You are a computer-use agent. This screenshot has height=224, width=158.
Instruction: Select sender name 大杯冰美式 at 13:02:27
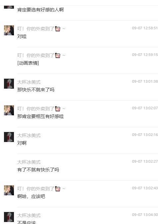29,162
